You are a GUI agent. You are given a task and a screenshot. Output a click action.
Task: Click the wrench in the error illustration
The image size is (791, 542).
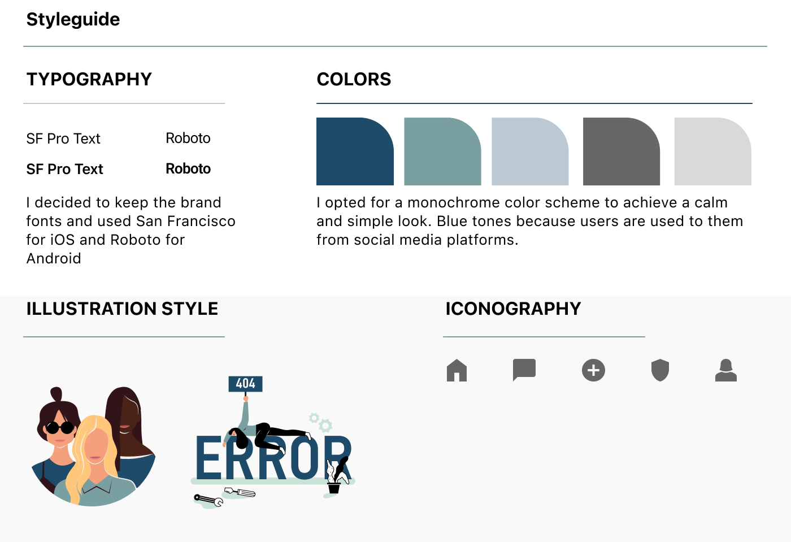tap(208, 500)
